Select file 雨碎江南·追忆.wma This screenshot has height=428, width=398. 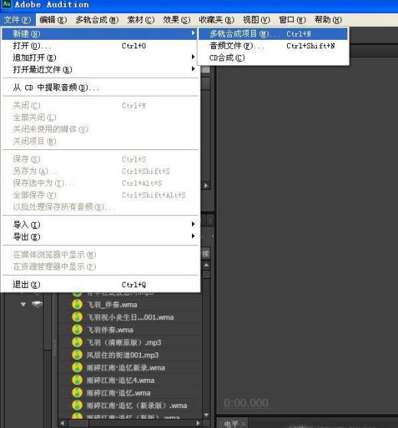coord(119,393)
